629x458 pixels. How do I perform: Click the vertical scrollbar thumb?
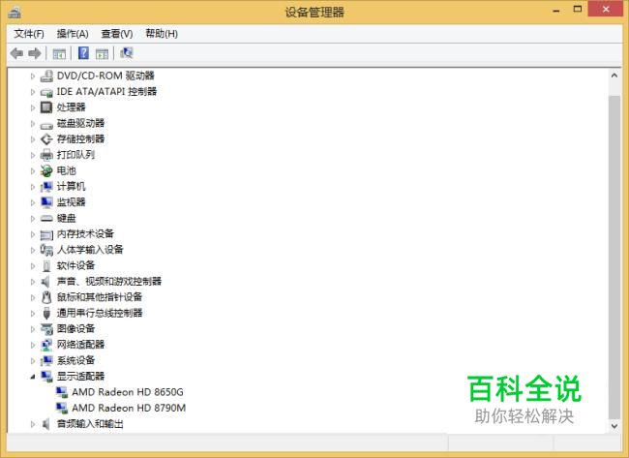coord(614,257)
